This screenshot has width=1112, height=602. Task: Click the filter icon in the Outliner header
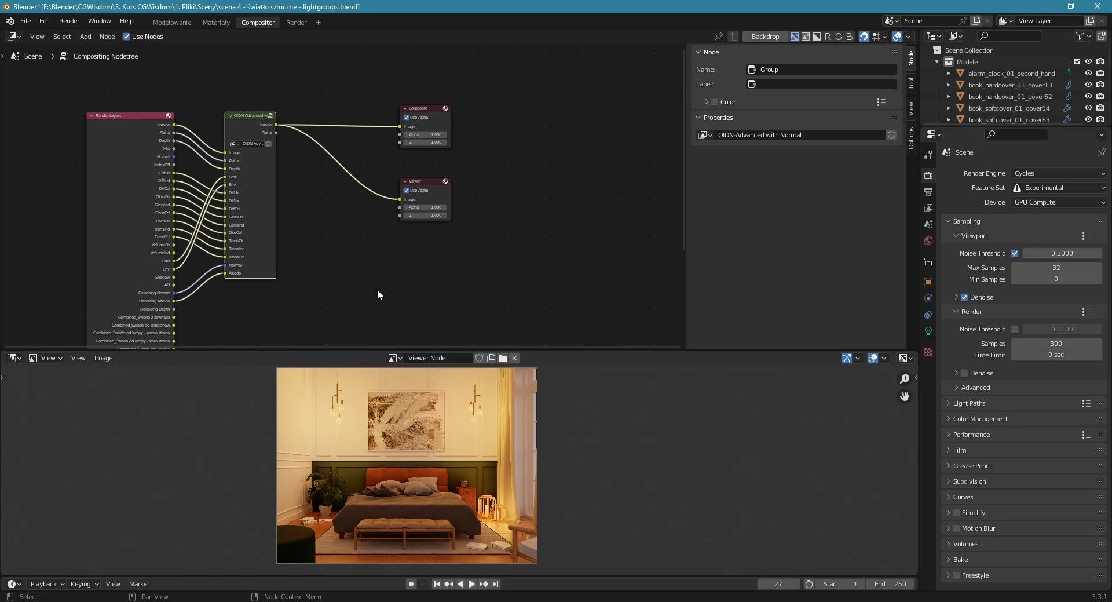point(1081,35)
